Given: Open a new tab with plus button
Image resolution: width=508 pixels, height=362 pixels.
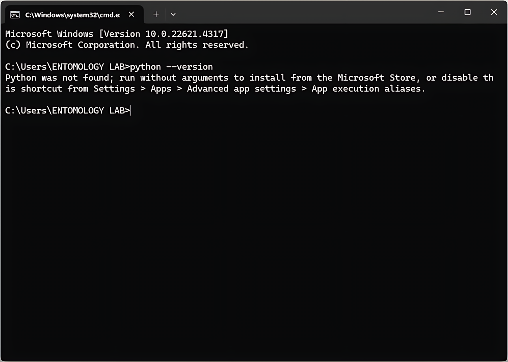Looking at the screenshot, I should 156,14.
